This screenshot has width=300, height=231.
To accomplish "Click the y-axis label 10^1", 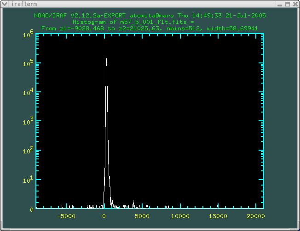I will (28, 179).
